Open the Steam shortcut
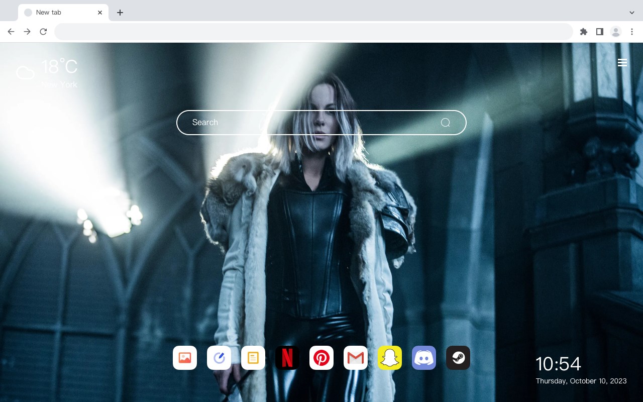The width and height of the screenshot is (643, 402). click(458, 358)
